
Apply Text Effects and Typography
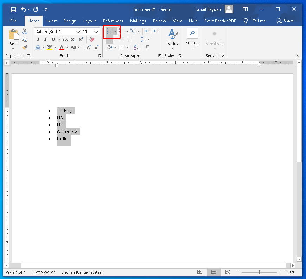pyautogui.click(x=38, y=47)
